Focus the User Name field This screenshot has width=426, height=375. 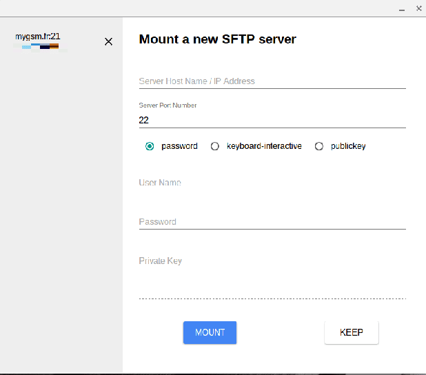272,183
